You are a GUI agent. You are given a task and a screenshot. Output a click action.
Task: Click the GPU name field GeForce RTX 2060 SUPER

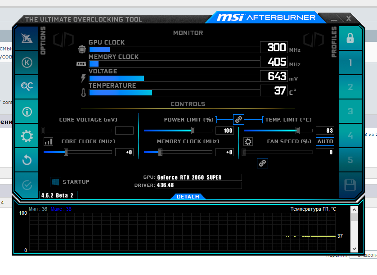(198, 177)
